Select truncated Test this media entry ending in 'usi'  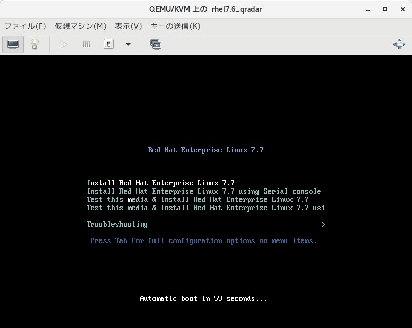[x=205, y=208]
